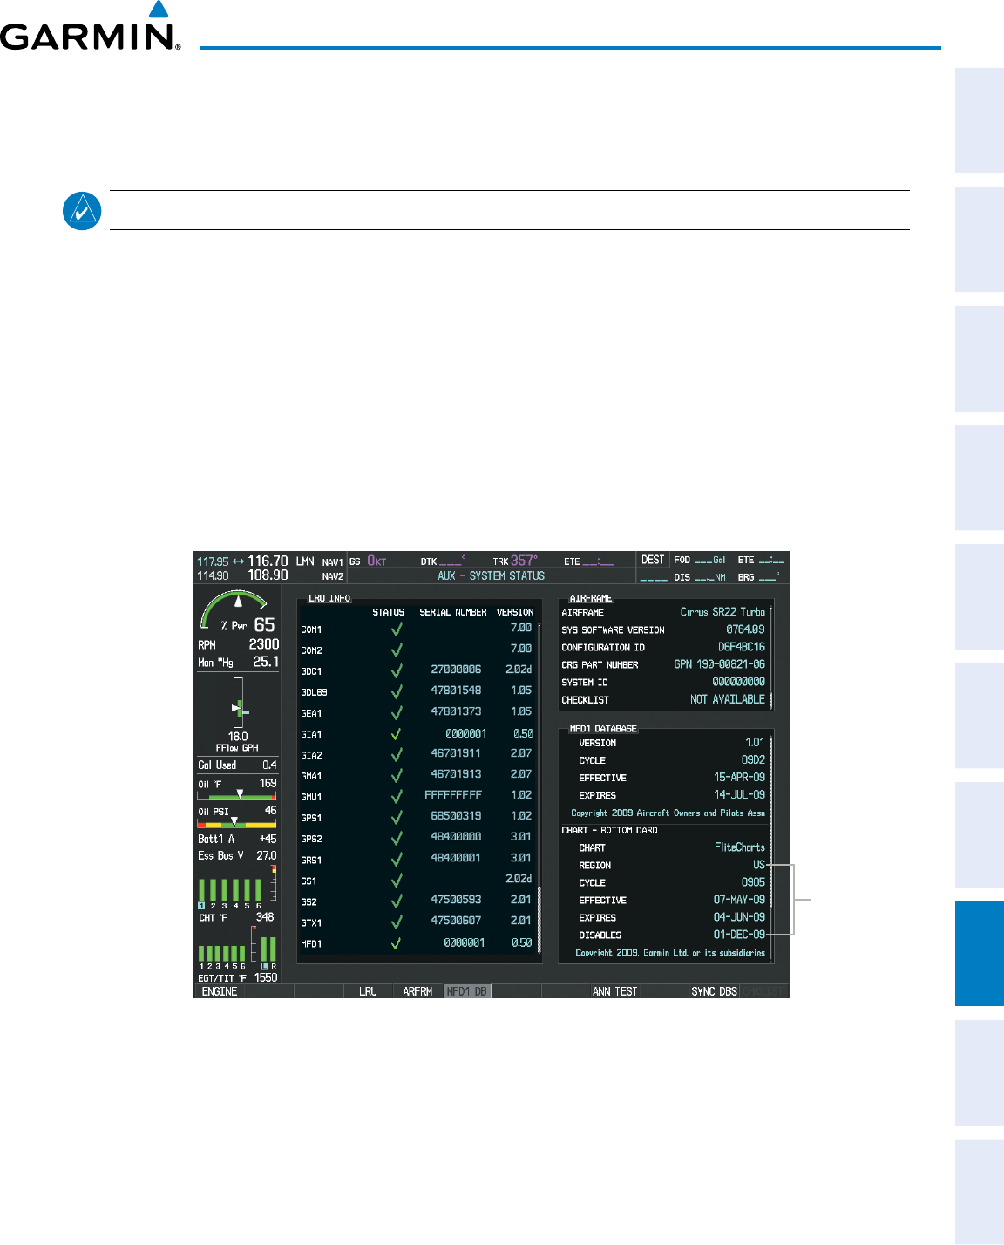Click the Ess Bus V value 27.0
Image resolution: width=1004 pixels, height=1245 pixels.
(x=267, y=855)
